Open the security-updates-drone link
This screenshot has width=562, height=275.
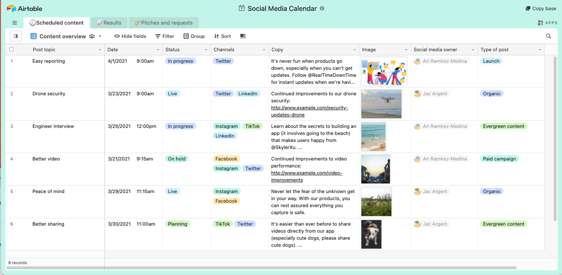pos(309,111)
